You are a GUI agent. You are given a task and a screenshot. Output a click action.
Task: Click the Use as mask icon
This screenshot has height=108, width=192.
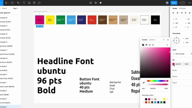(x=101, y=3)
